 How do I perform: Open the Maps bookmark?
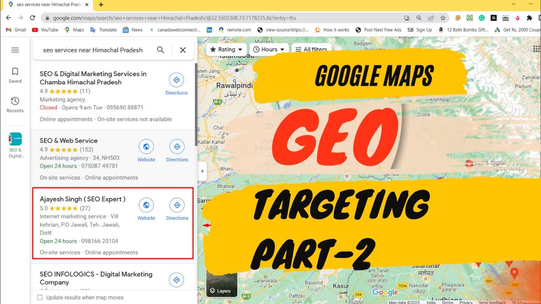[74, 30]
